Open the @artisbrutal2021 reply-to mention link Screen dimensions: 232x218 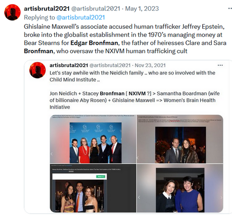81,17
